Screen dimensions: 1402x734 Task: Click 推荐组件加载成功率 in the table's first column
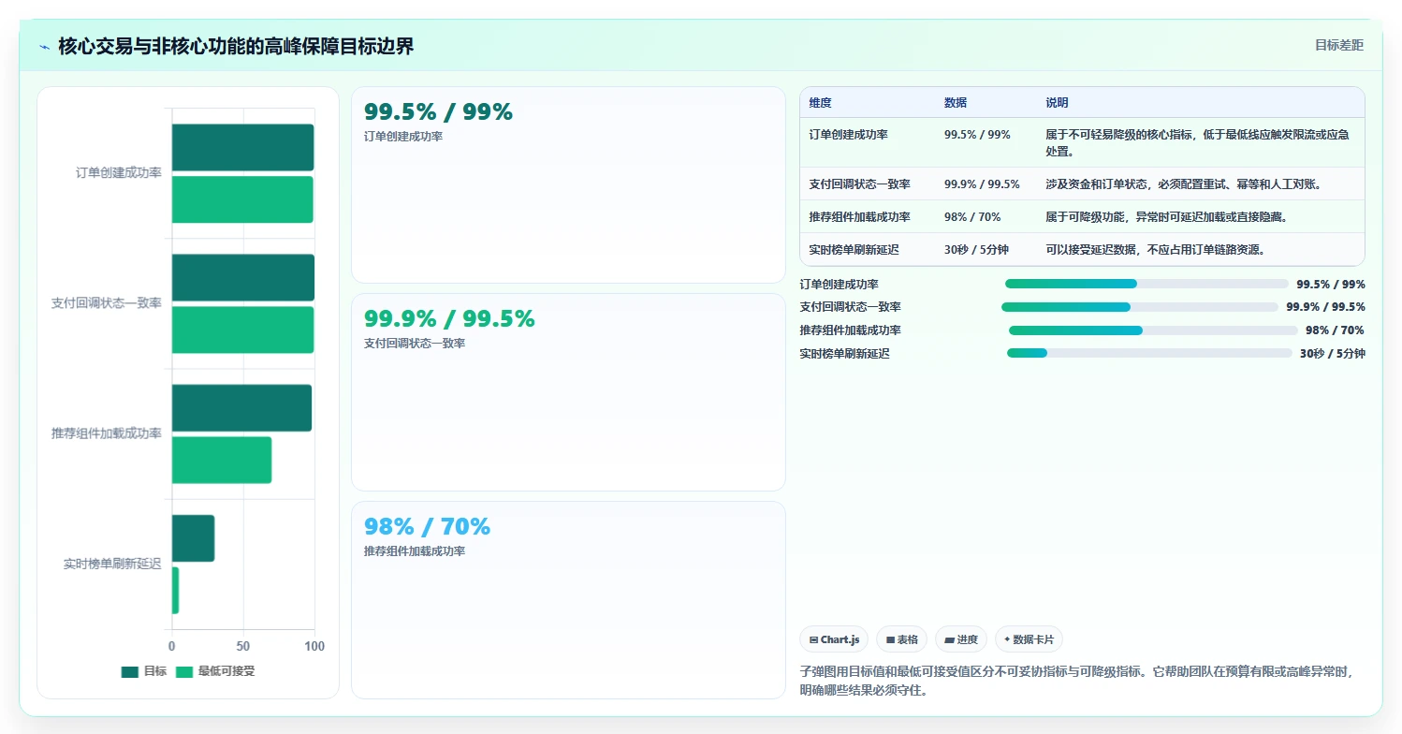point(860,217)
